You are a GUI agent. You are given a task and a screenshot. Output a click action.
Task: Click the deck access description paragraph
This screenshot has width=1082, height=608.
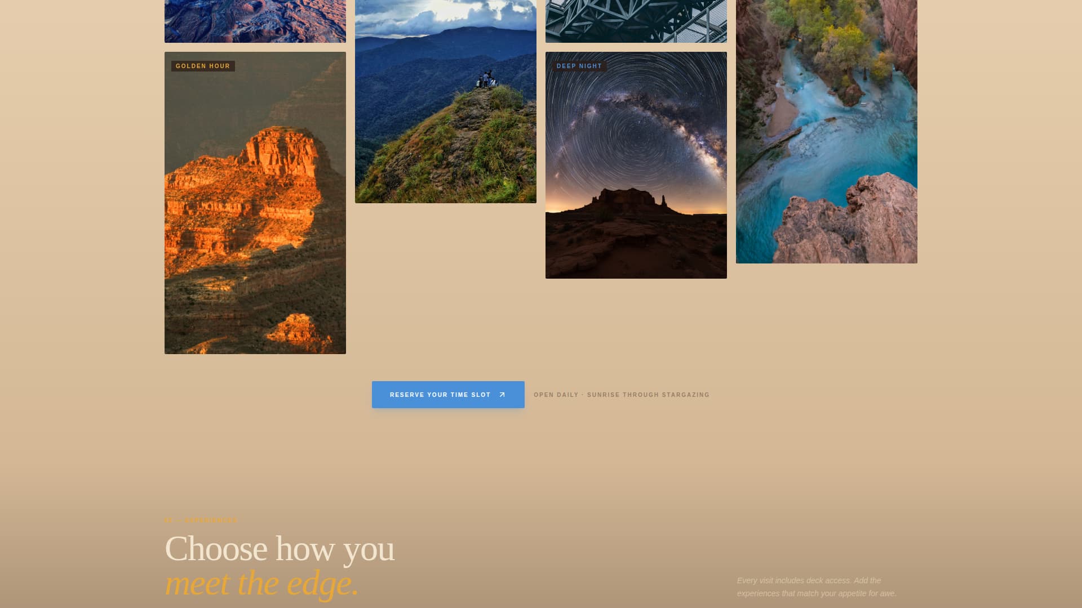pyautogui.click(x=816, y=587)
